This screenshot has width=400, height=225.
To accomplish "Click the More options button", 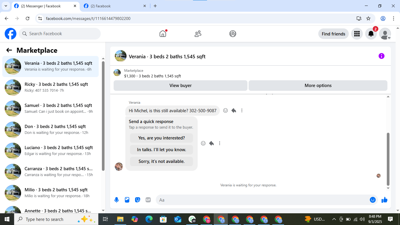I will pos(318,86).
